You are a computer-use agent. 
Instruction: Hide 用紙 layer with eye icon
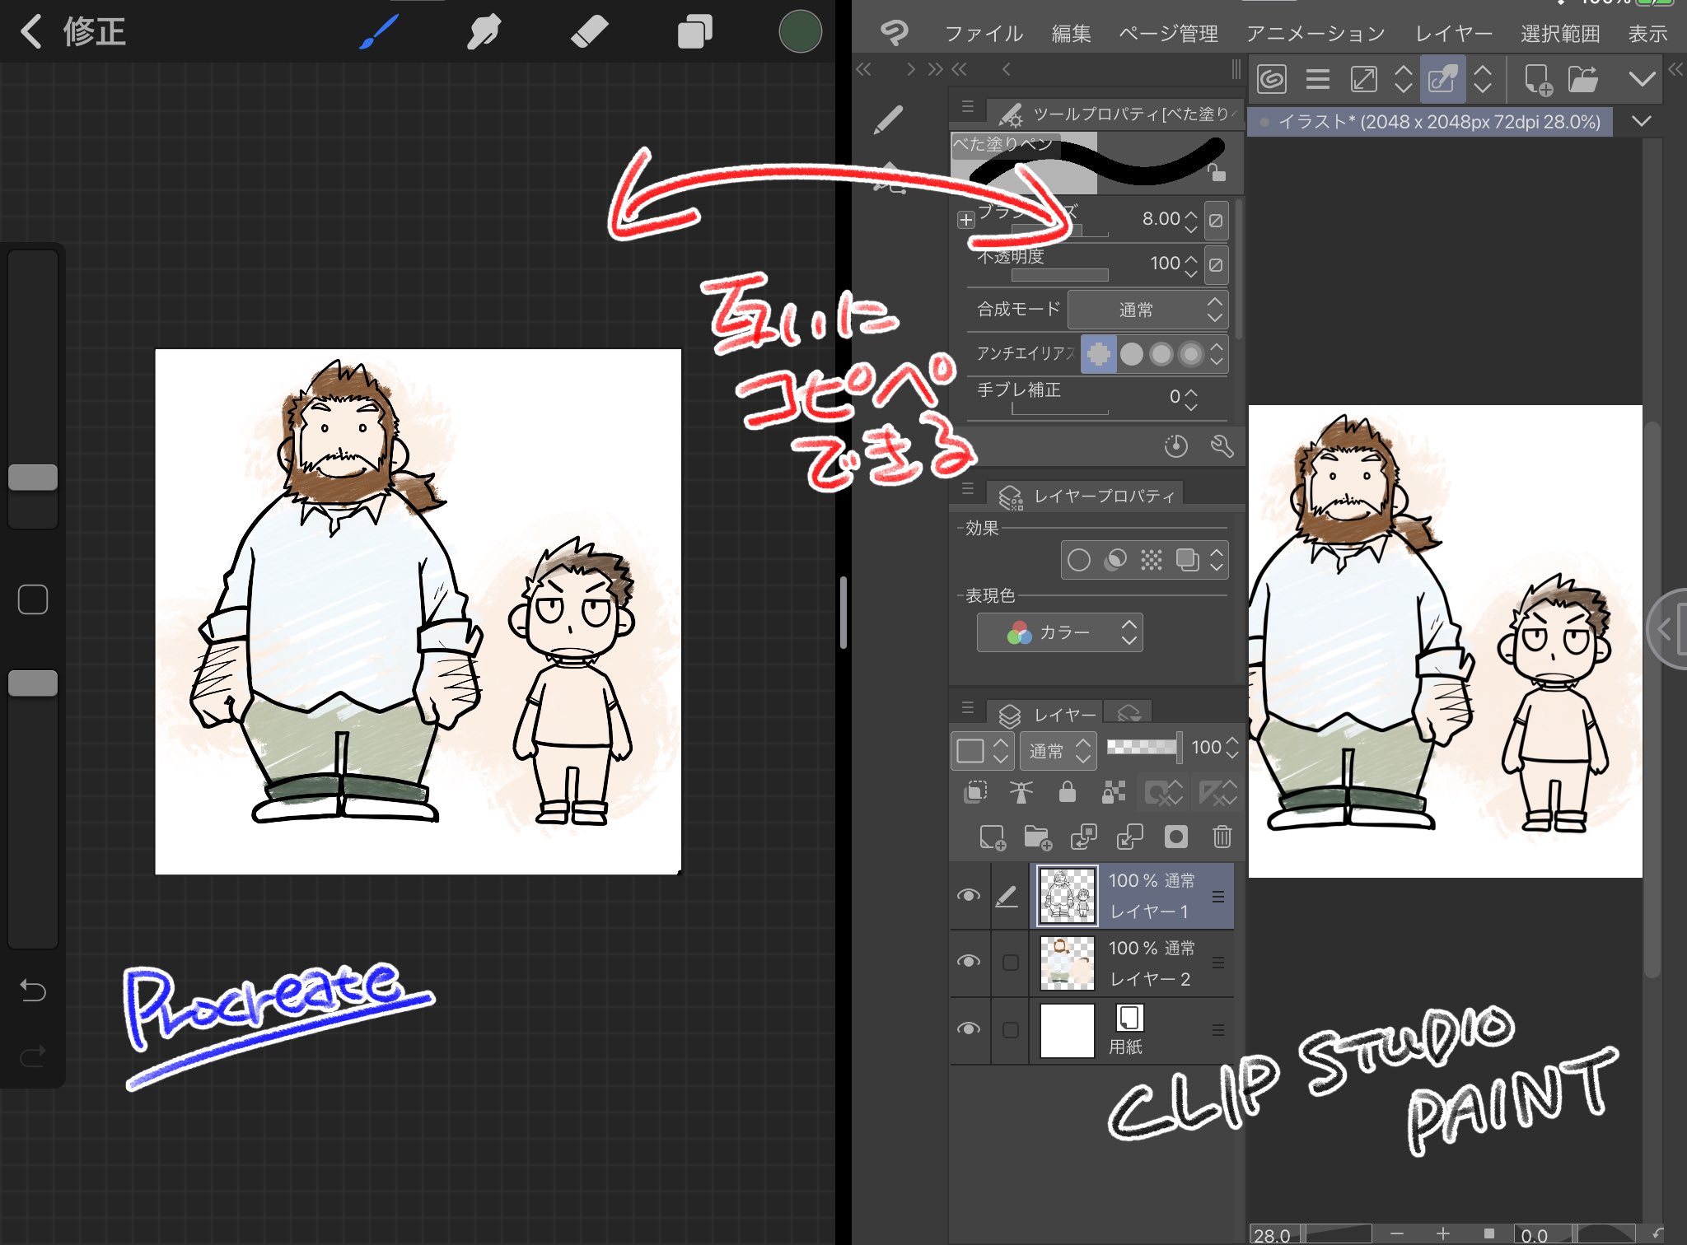(969, 1029)
